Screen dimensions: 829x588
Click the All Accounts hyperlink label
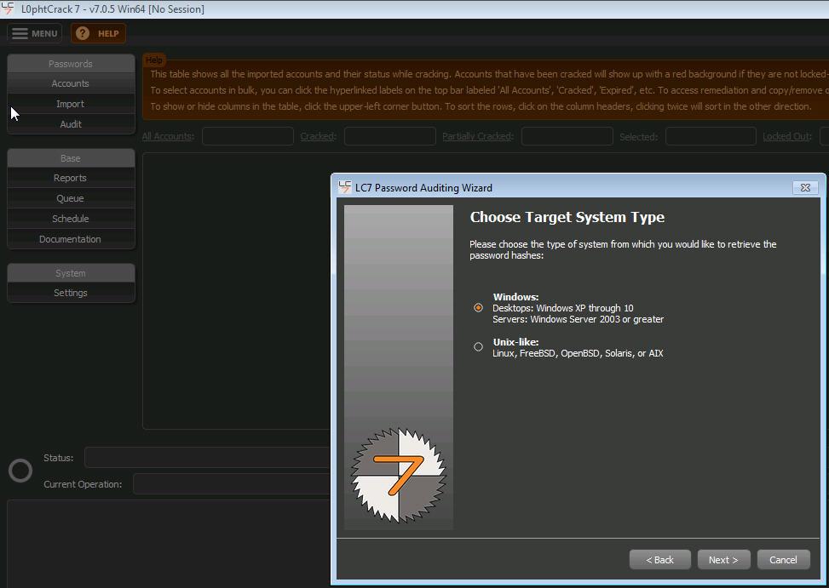coord(168,136)
